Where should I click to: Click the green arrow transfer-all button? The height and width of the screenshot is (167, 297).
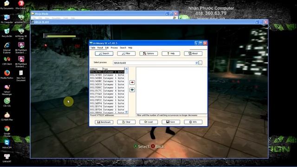(x=132, y=90)
